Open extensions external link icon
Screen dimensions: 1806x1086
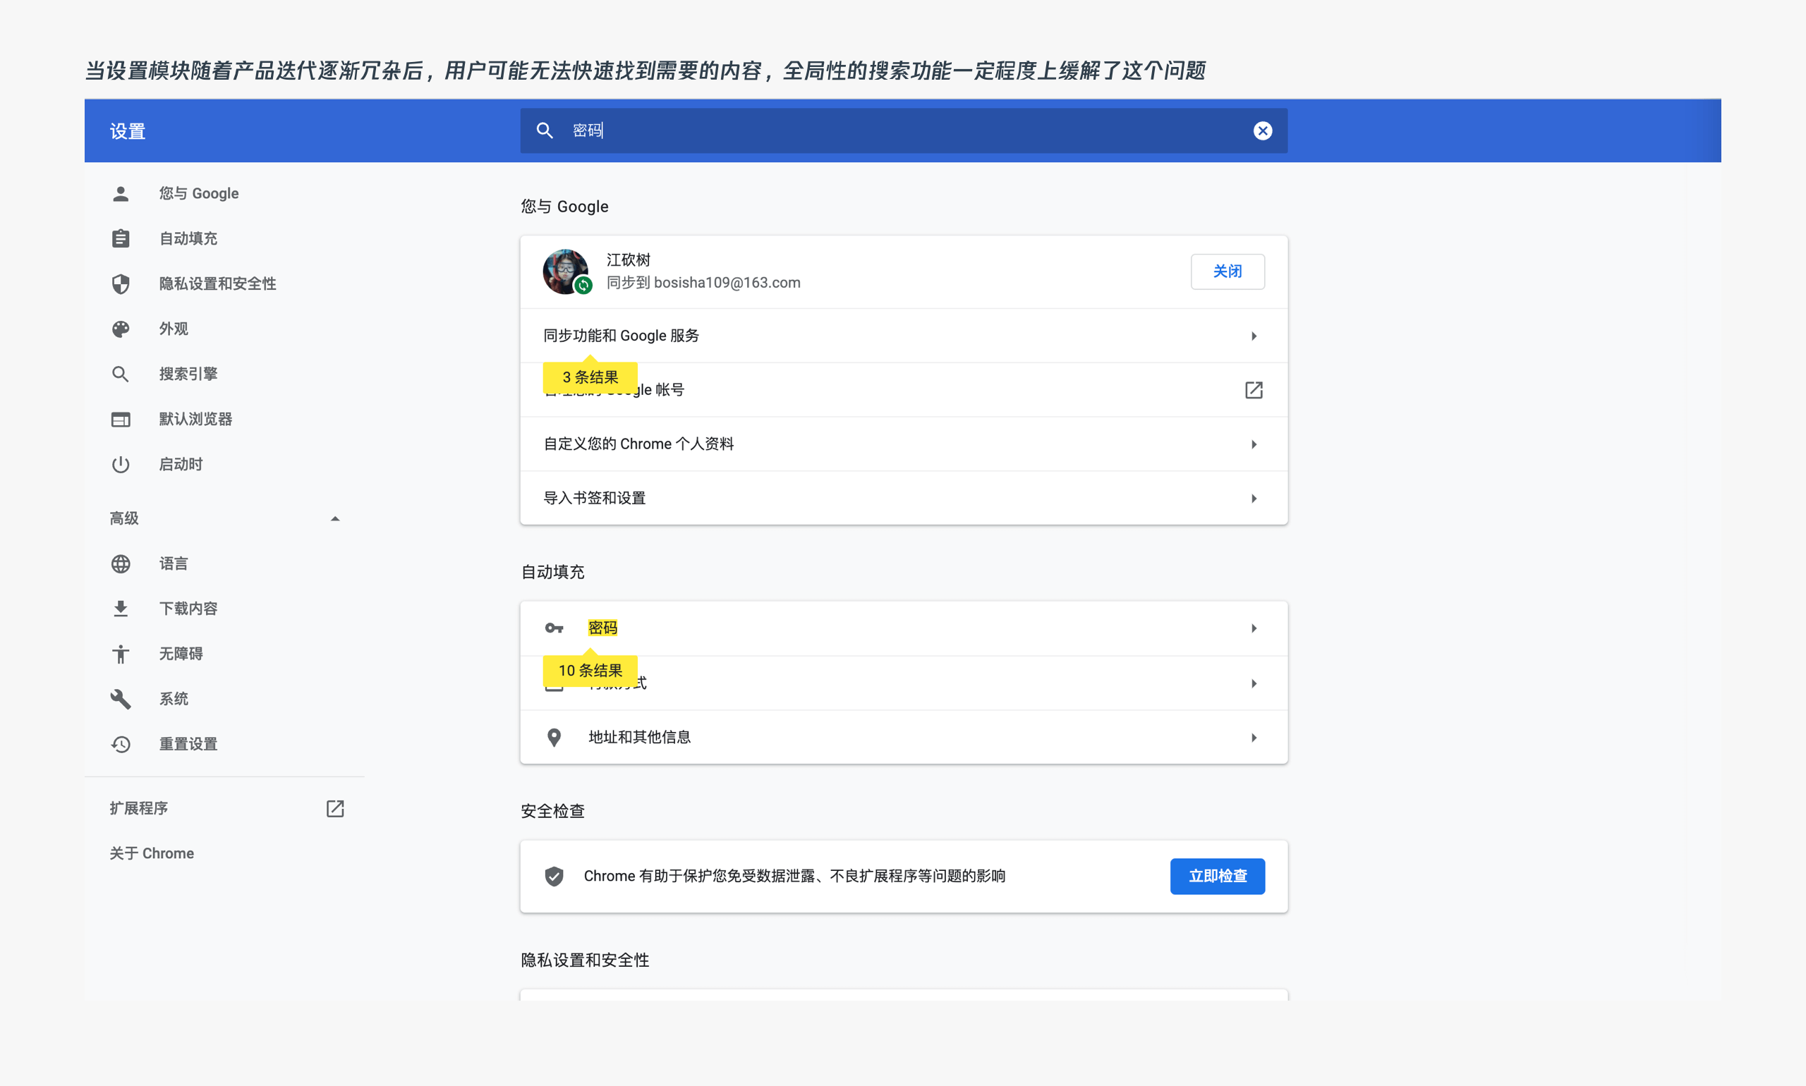tap(334, 808)
